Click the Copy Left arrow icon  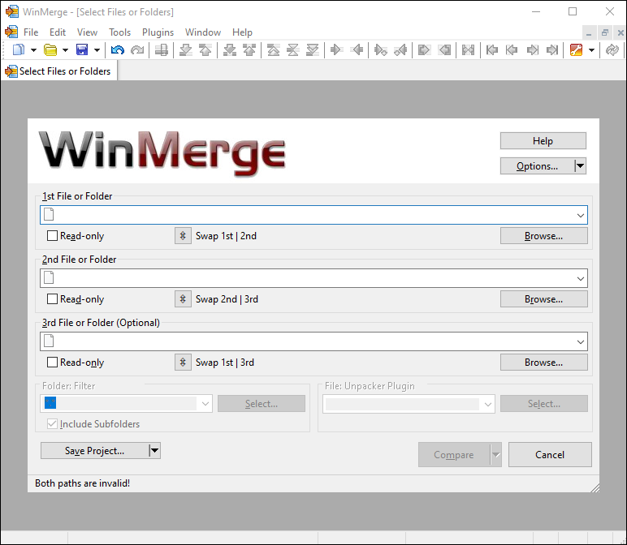[357, 50]
